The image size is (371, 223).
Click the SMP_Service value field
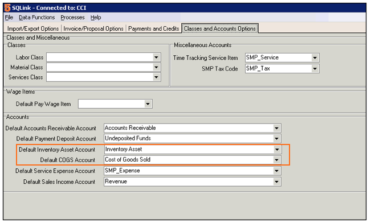tap(282, 57)
